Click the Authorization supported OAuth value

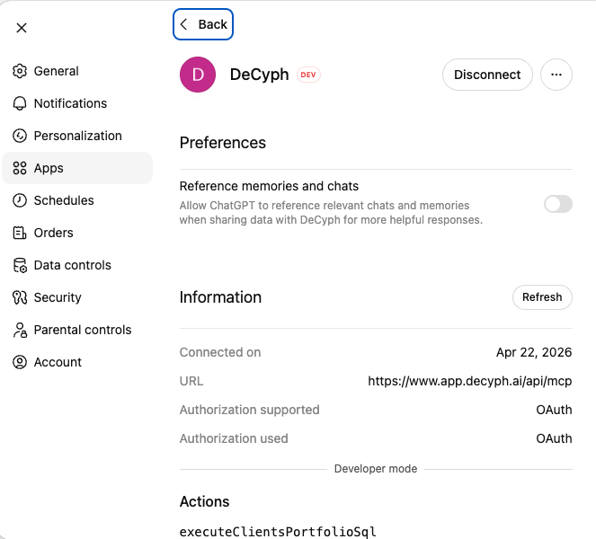(554, 410)
